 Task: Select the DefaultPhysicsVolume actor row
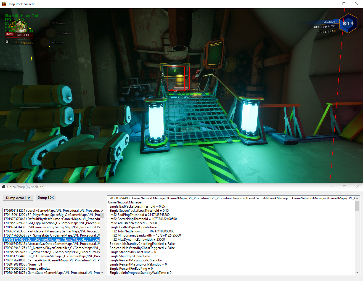tap(51, 219)
